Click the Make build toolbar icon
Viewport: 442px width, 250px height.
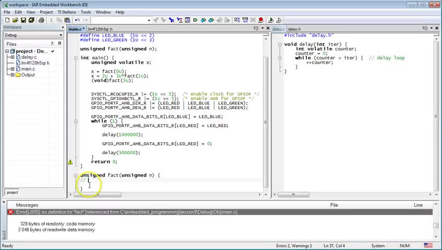[245, 20]
